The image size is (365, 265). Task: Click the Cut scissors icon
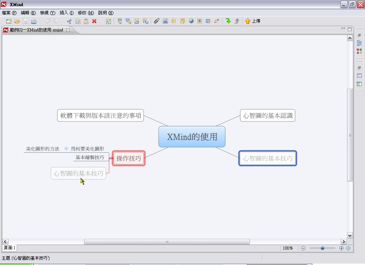pos(70,21)
